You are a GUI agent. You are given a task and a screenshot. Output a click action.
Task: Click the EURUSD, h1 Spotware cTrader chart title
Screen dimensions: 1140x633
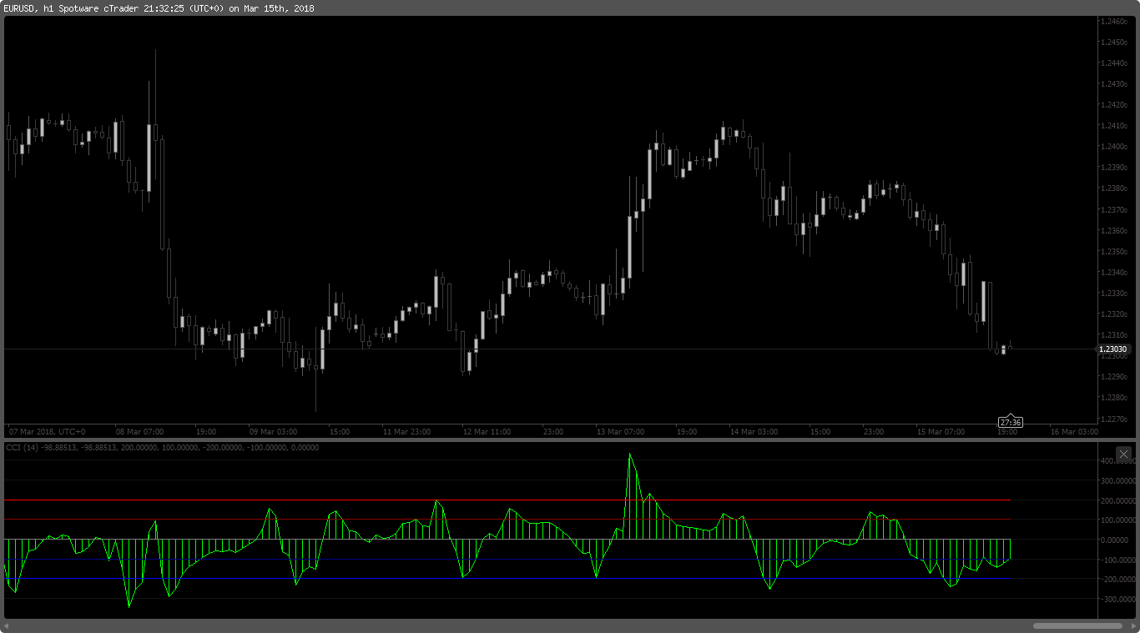(x=158, y=8)
